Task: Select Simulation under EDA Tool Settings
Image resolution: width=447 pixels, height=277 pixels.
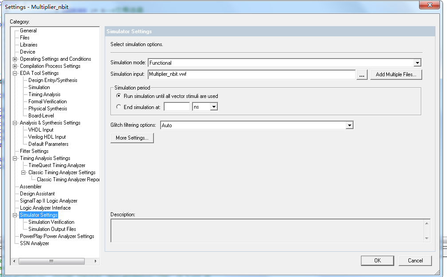Action: (39, 87)
